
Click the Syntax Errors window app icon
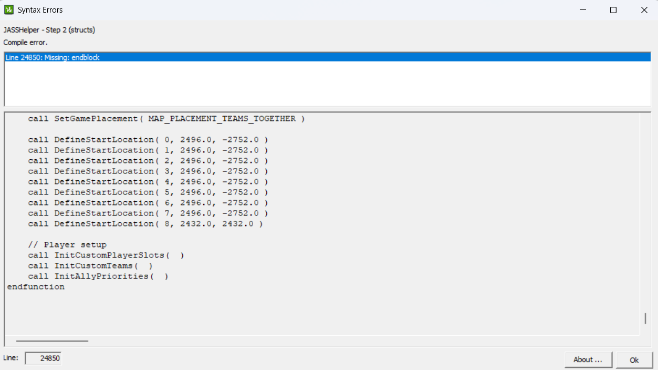coord(9,9)
